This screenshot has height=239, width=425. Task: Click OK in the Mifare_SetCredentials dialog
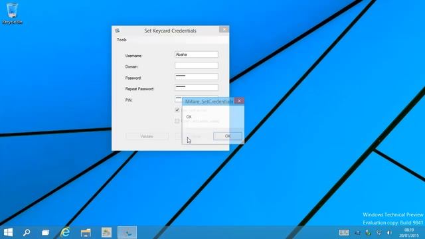click(x=228, y=136)
